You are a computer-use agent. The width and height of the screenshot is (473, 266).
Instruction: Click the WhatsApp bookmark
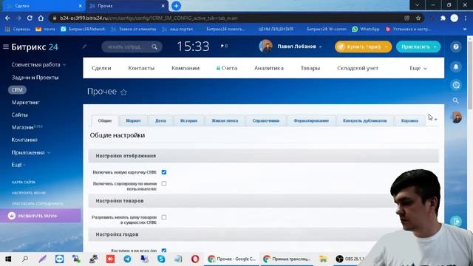coord(366,29)
